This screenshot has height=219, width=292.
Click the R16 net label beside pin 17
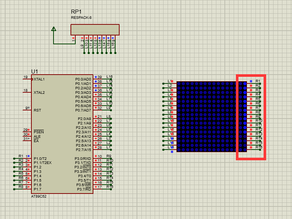point(110,187)
